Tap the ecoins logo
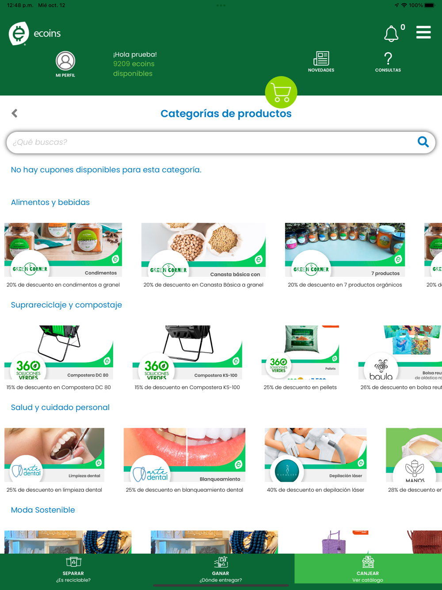Screen dimensions: 442x590 [35, 34]
